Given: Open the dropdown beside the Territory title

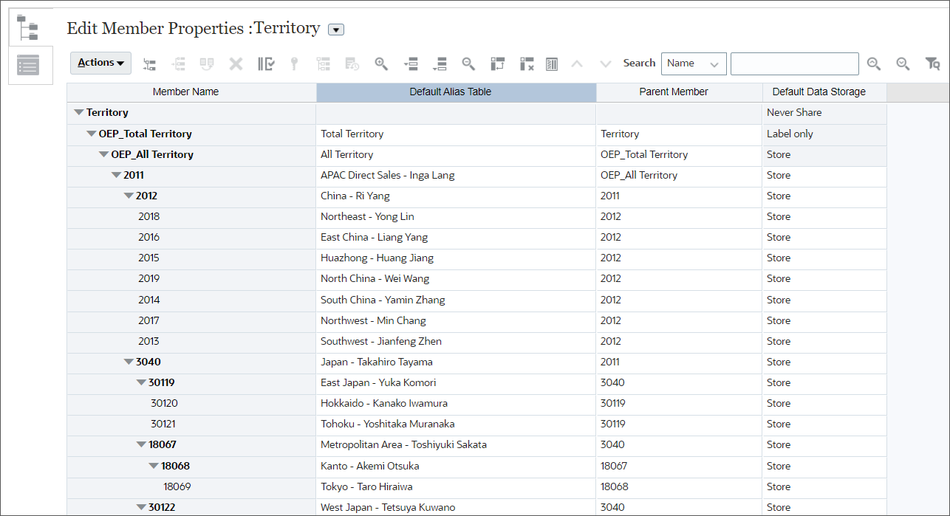Looking at the screenshot, I should [336, 29].
